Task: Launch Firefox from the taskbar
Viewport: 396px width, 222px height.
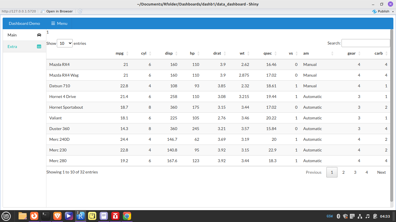Action: (34, 216)
